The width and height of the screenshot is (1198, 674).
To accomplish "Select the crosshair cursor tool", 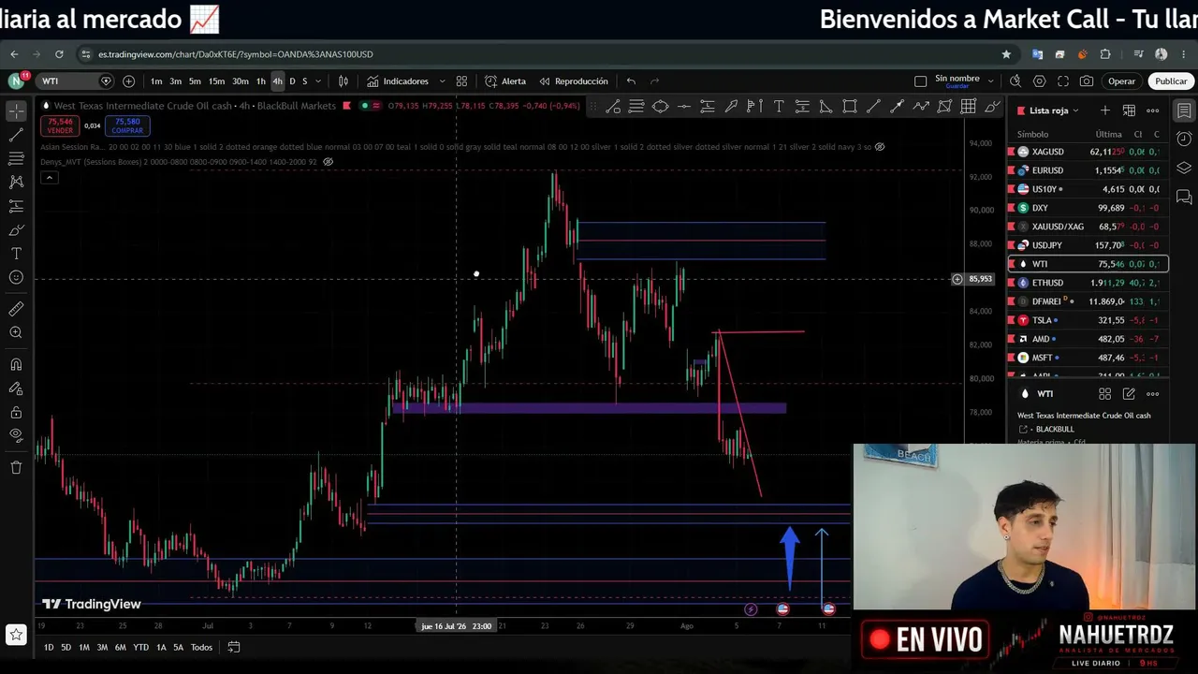I will 16,111.
